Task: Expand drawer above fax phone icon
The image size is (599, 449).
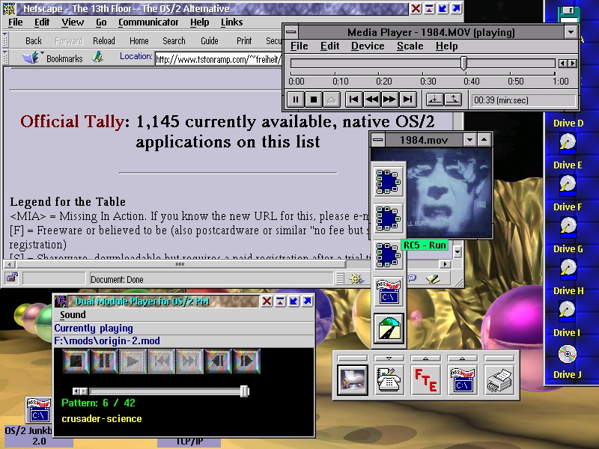Action: [x=389, y=358]
